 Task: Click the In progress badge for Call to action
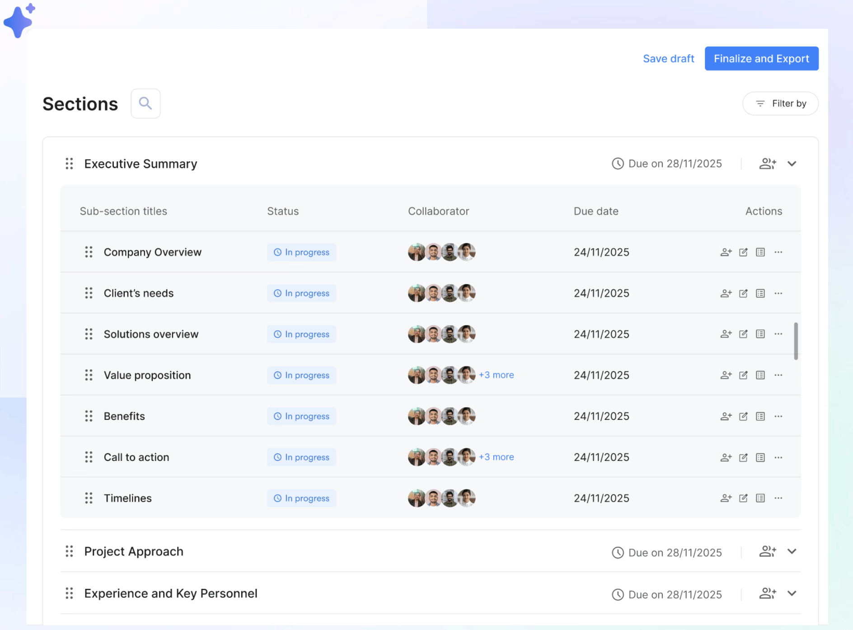301,457
